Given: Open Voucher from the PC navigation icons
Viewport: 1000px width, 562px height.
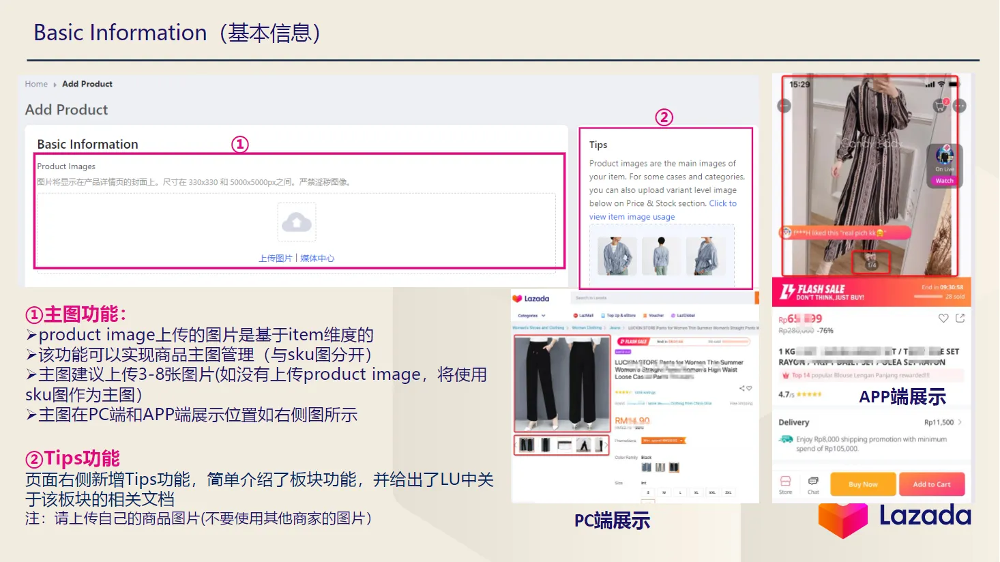Looking at the screenshot, I should (x=656, y=315).
